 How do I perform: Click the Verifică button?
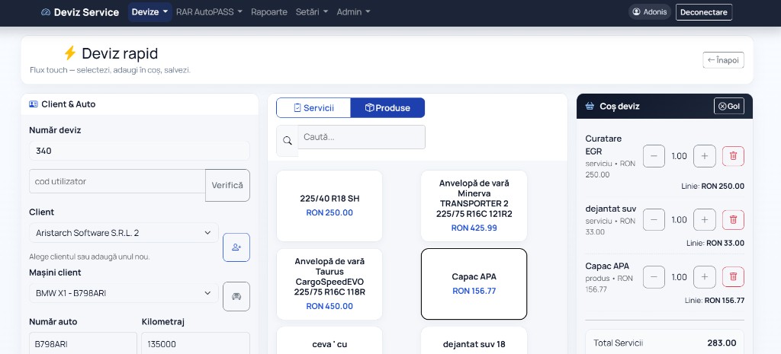(227, 186)
